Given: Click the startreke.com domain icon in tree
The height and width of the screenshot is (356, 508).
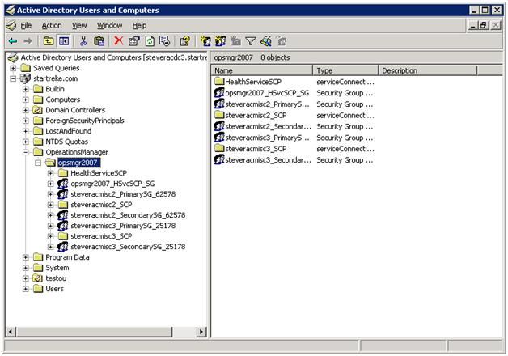Looking at the screenshot, I should [25, 78].
